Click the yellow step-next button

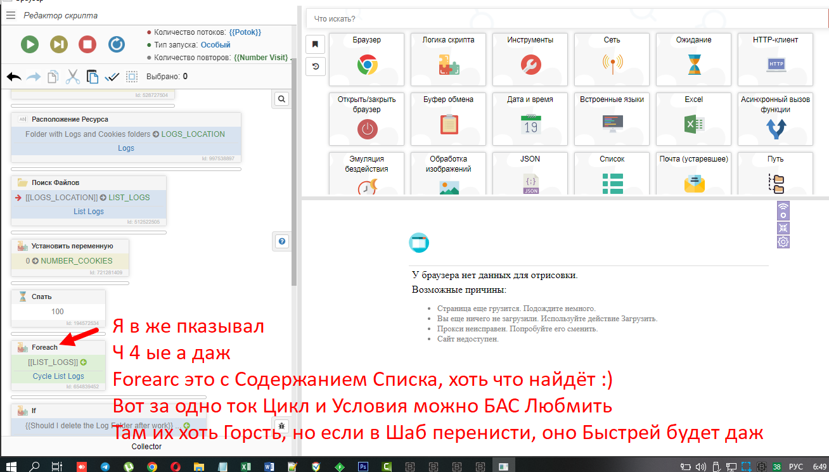[x=59, y=44]
